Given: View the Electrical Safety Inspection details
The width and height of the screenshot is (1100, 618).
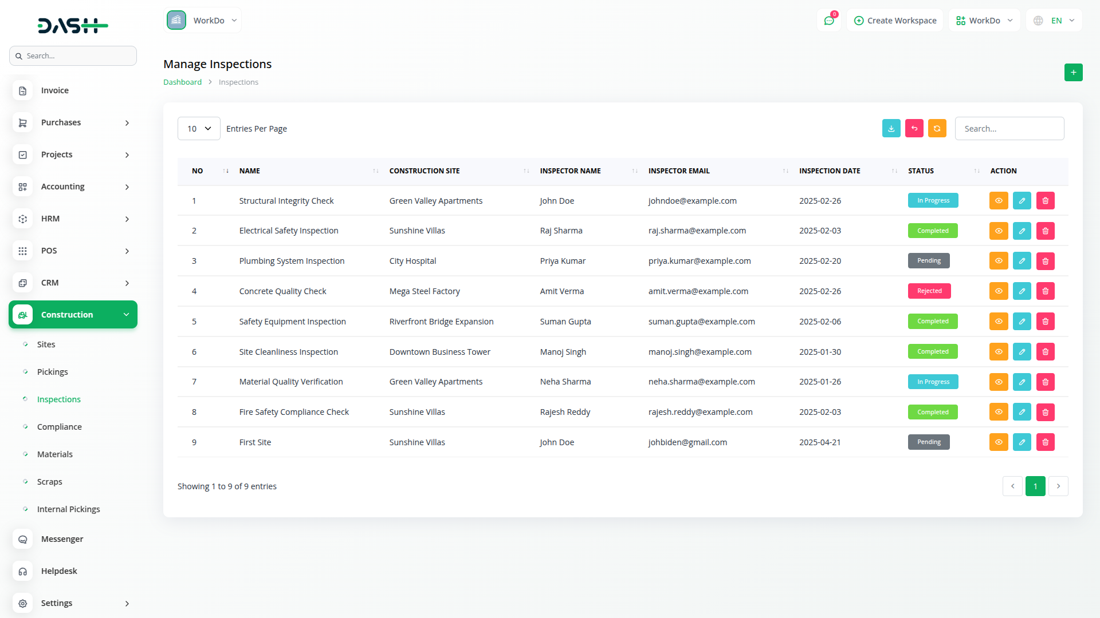Looking at the screenshot, I should (x=998, y=231).
